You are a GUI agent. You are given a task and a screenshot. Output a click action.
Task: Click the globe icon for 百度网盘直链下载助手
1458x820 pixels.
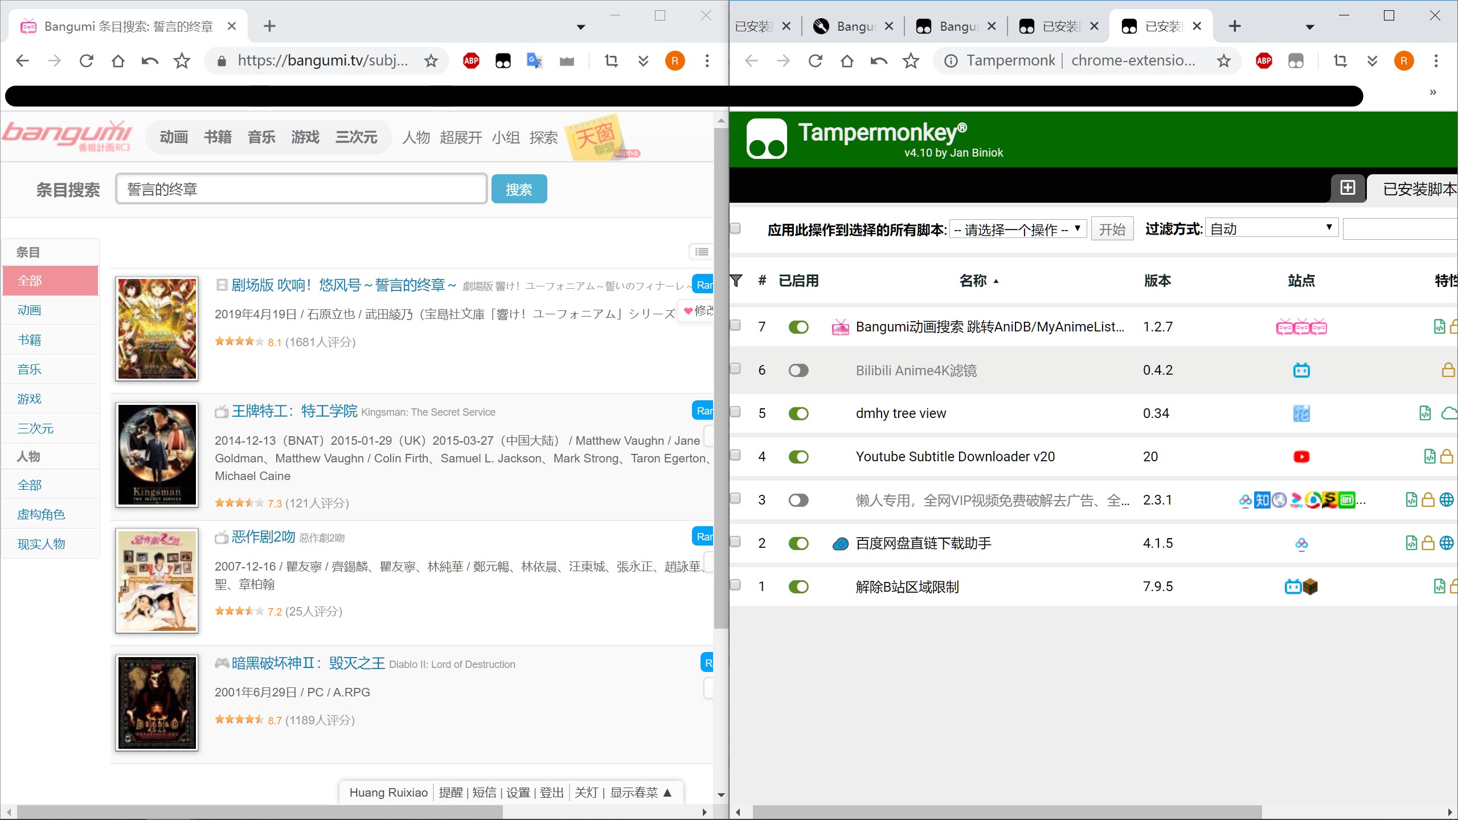[x=1447, y=543]
